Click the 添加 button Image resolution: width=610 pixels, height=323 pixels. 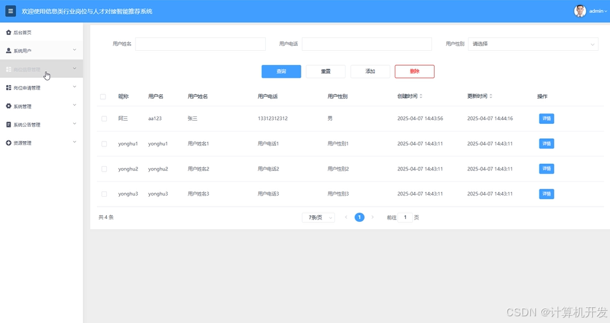(x=370, y=72)
